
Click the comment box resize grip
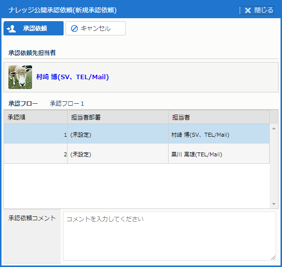273,258
